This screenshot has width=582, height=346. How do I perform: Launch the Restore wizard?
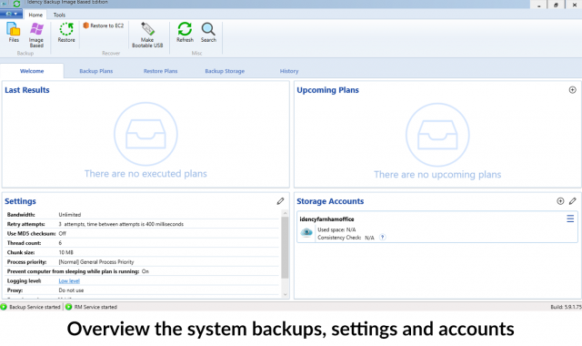pos(66,33)
